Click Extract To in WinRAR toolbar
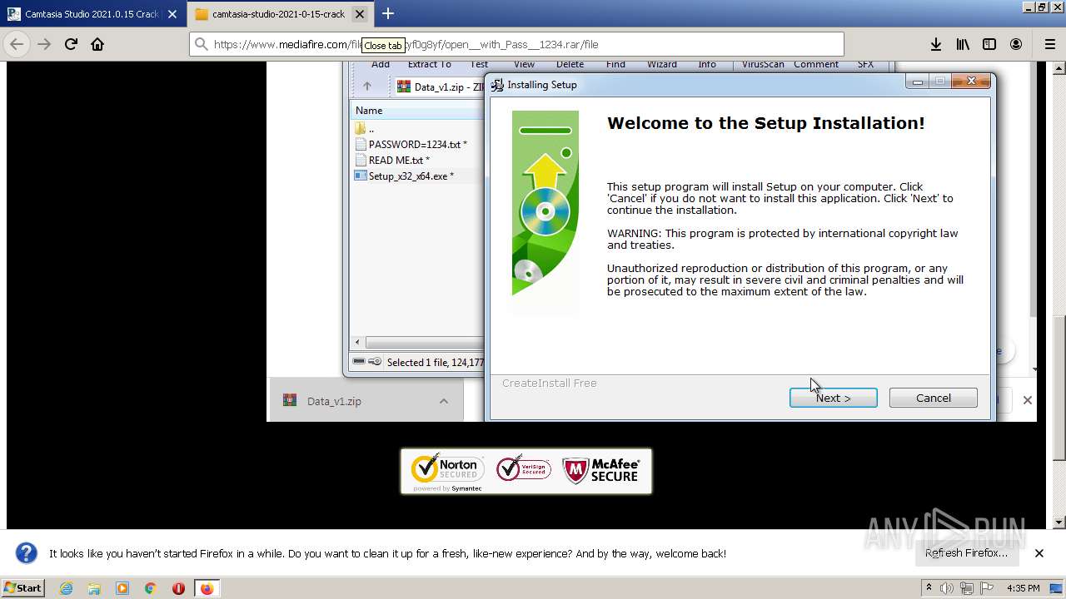1066x599 pixels. point(429,64)
